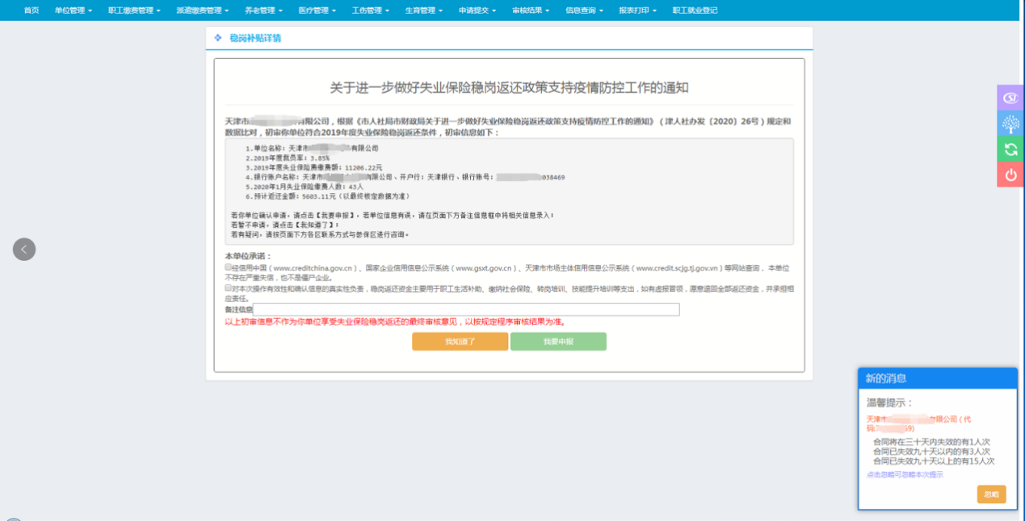The image size is (1025, 521).
Task: Click the gray left-arrow collapse circle
Action: [x=24, y=250]
